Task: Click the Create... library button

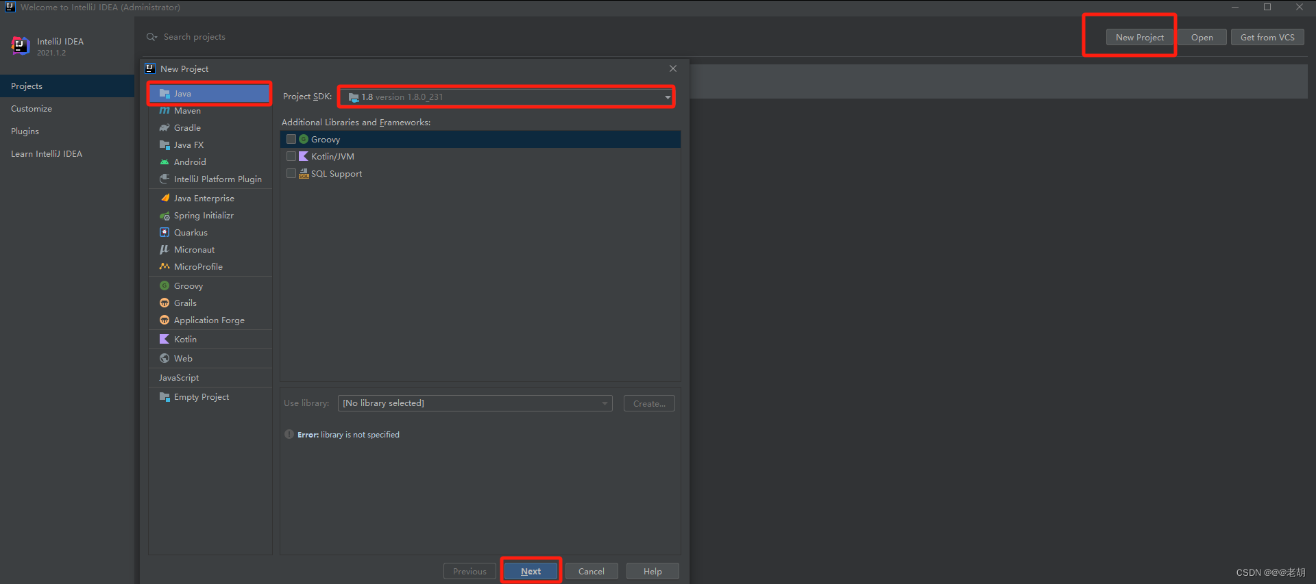Action: (x=649, y=403)
